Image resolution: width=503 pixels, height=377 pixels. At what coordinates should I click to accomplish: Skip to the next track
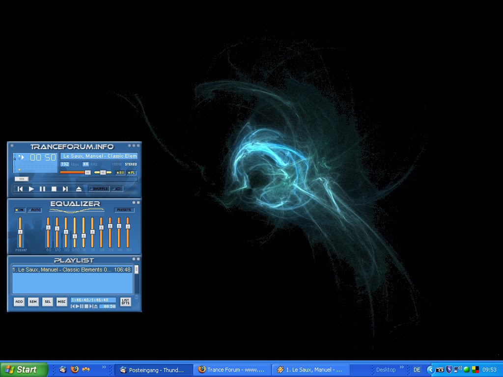pos(65,189)
